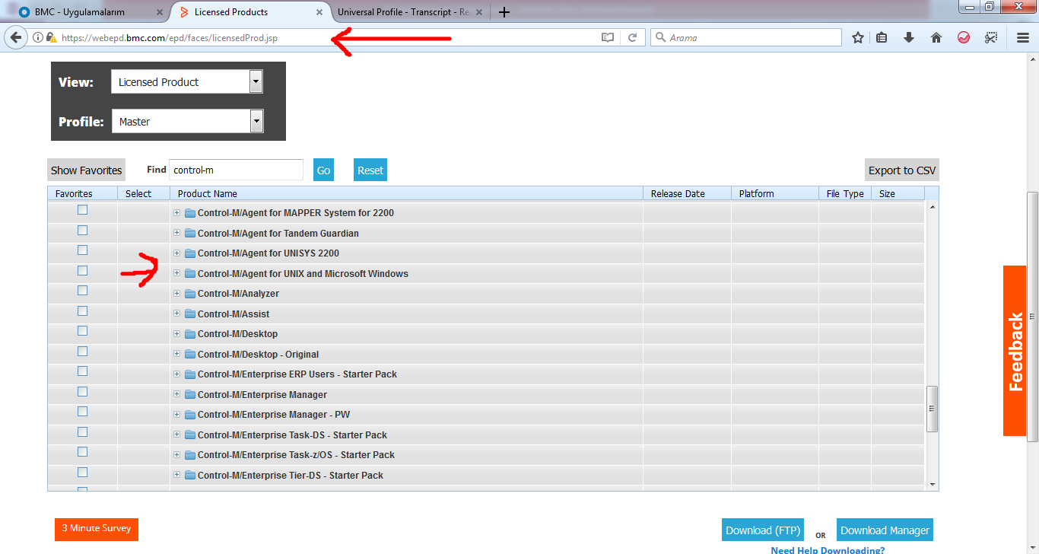Click the Download (FTP) button
This screenshot has height=554, width=1039.
(762, 530)
